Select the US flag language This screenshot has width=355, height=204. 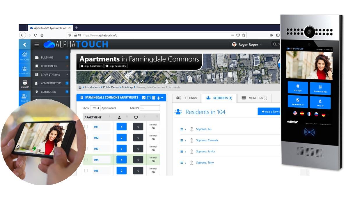295,113
